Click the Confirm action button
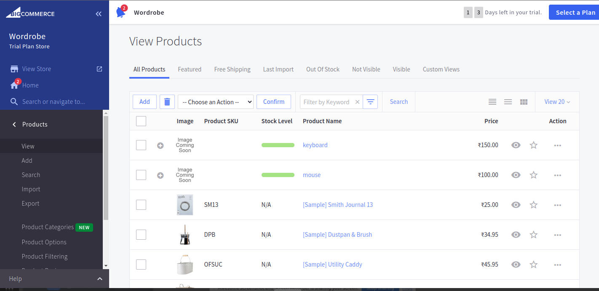Viewport: 599px width, 291px height. pyautogui.click(x=274, y=102)
